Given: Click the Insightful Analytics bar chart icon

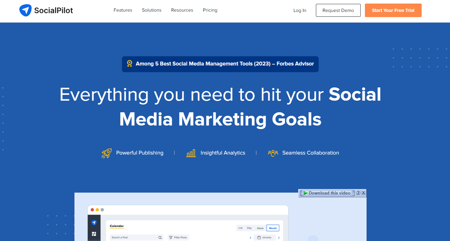Looking at the screenshot, I should point(191,153).
